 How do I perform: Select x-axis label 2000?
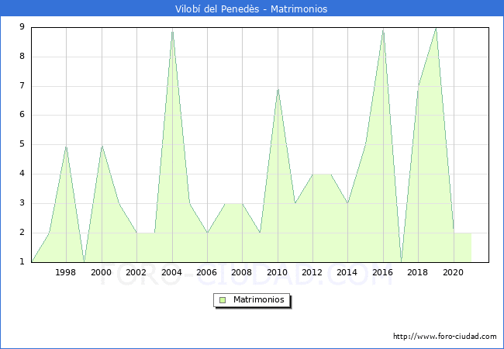[x=101, y=272]
